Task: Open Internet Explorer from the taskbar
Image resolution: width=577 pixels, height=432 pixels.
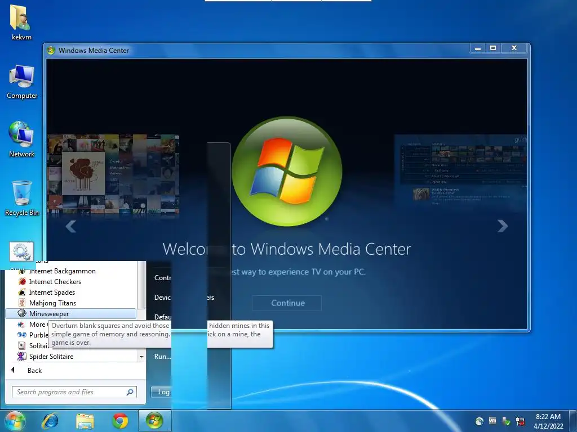Action: [x=50, y=421]
